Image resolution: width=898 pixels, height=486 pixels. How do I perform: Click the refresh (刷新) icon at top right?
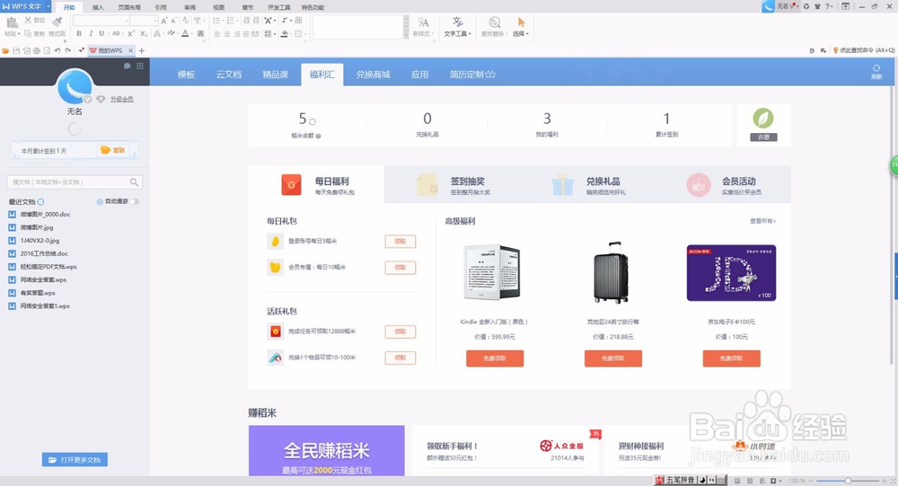point(876,68)
